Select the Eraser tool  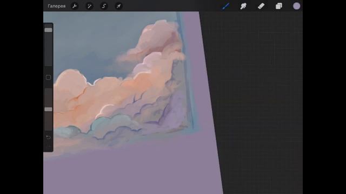(x=261, y=6)
